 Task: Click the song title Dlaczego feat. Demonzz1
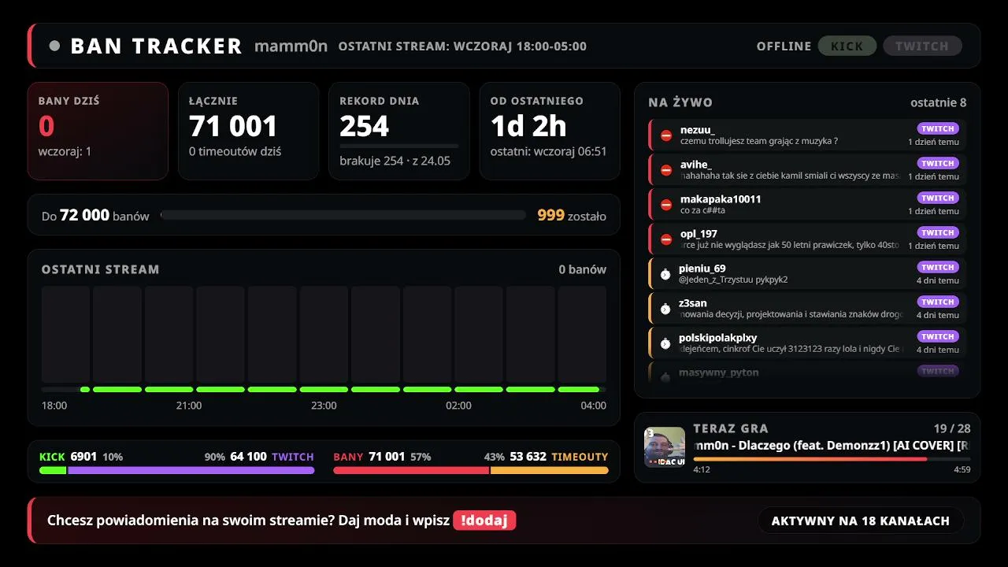(832, 445)
